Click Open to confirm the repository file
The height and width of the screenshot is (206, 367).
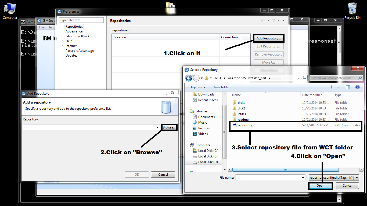click(x=320, y=185)
